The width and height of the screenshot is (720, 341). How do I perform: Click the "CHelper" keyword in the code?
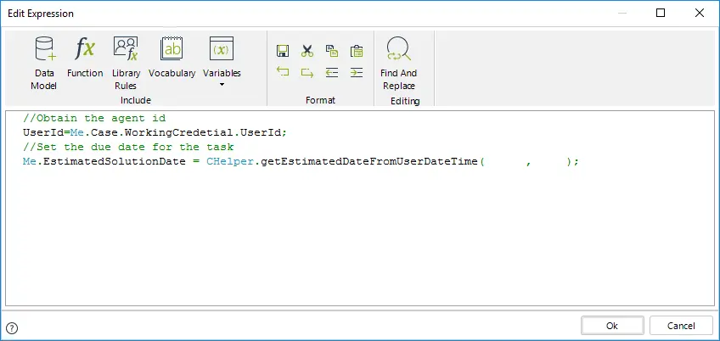coord(230,161)
